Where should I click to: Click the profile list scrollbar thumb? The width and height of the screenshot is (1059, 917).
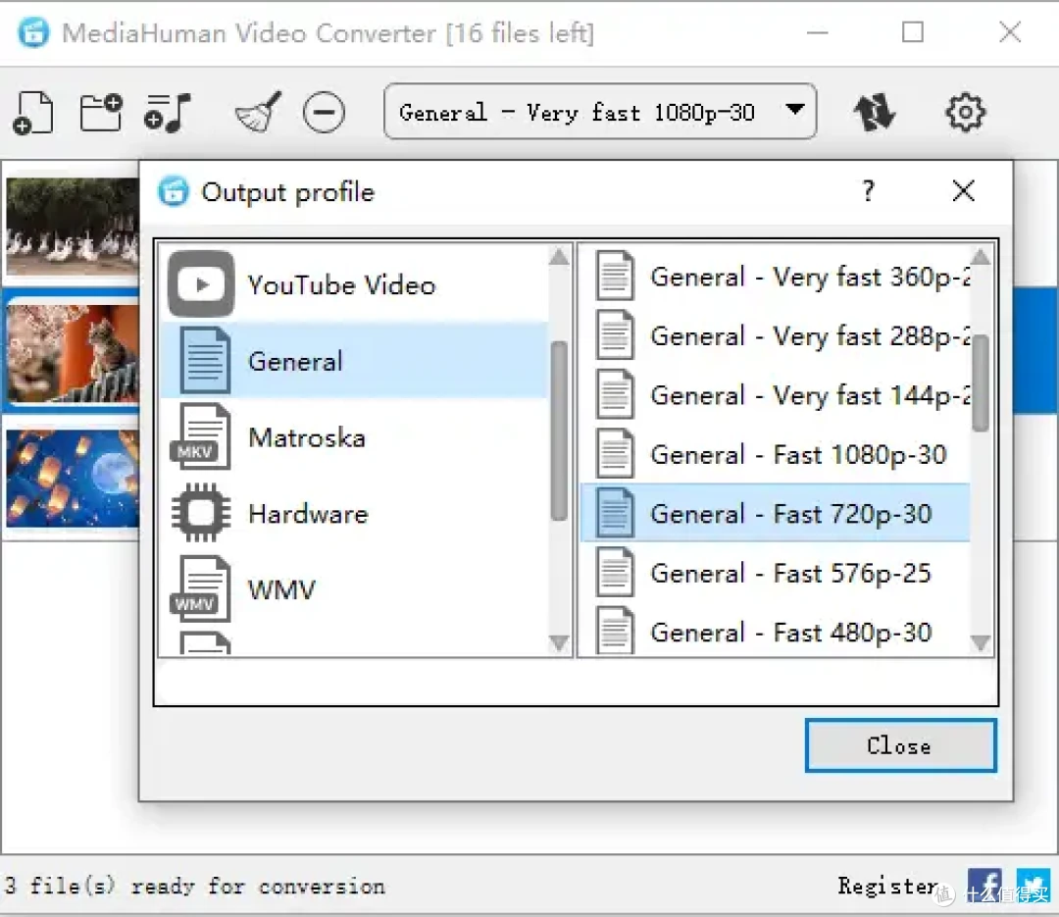pyautogui.click(x=981, y=383)
